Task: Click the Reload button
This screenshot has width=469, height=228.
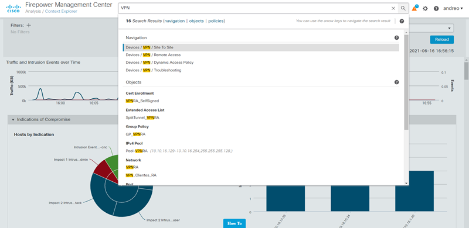Action: 442,39
